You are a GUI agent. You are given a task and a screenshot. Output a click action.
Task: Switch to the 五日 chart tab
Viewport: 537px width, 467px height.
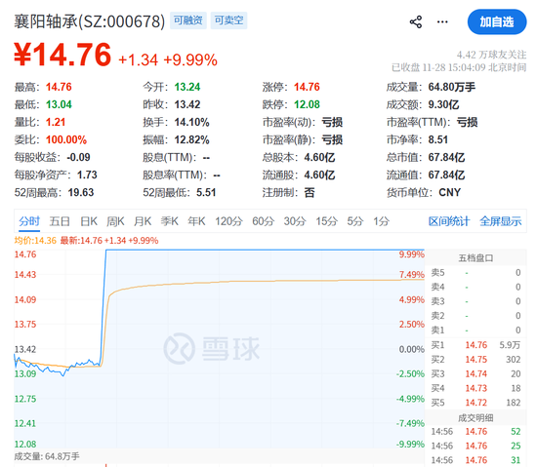point(60,221)
